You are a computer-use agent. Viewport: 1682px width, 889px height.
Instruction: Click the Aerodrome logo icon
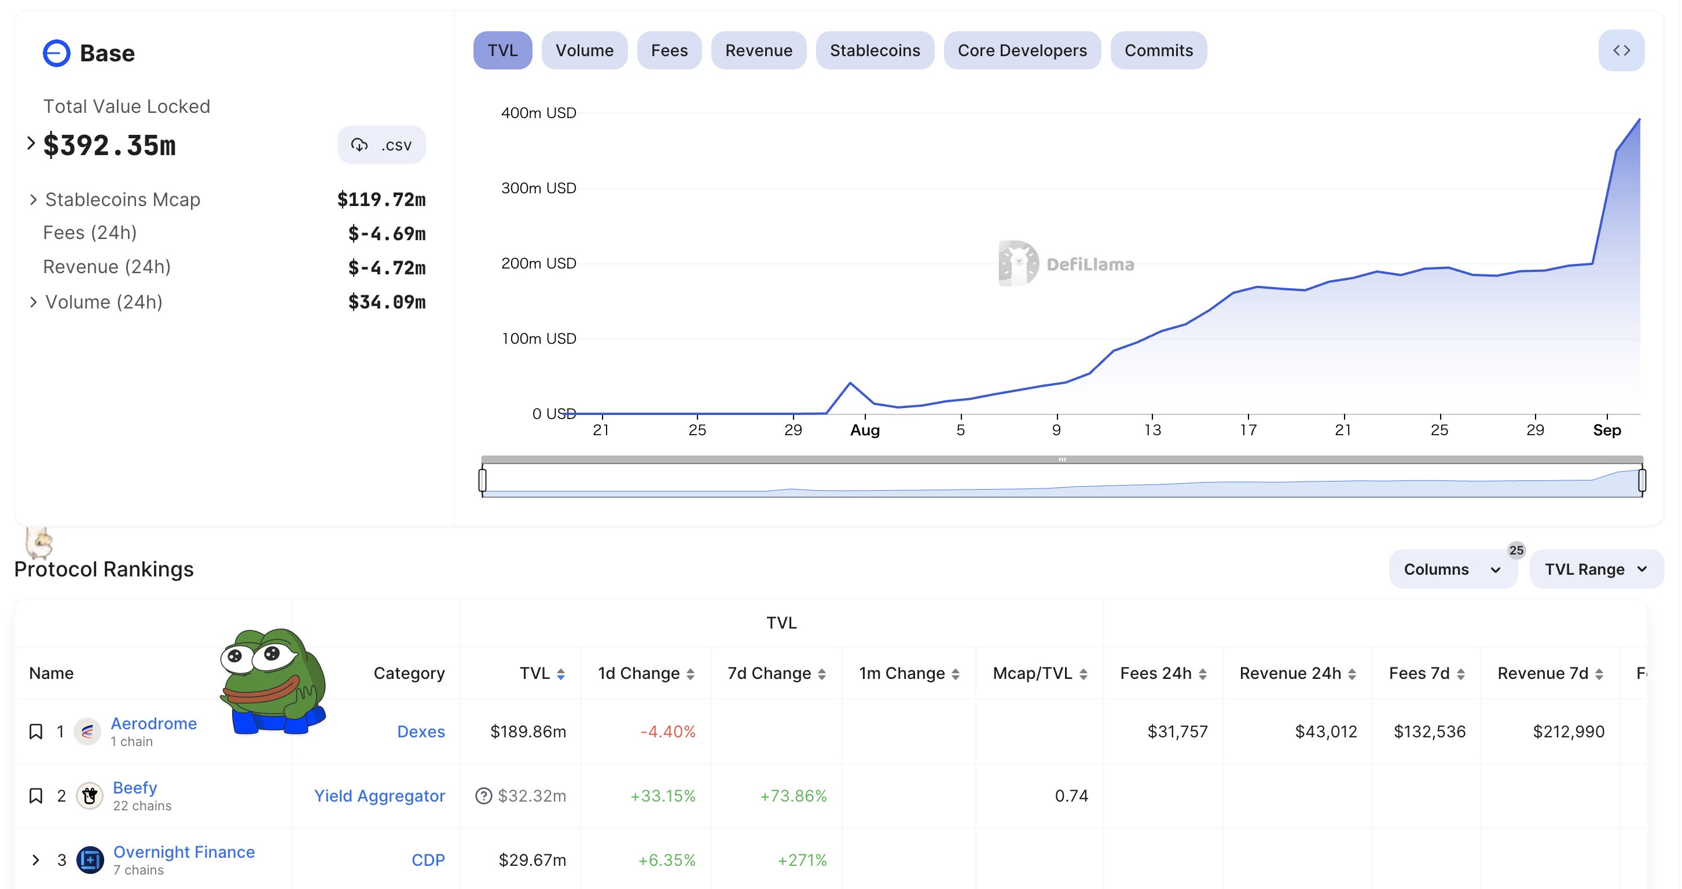click(x=87, y=732)
